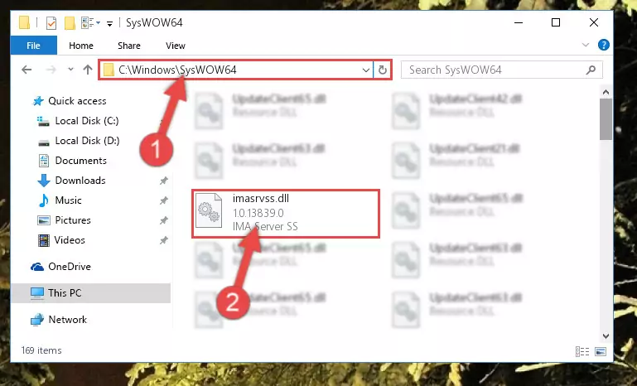The width and height of the screenshot is (637, 386).
Task: Click the imasrvss.dll gear file icon
Action: [x=209, y=210]
